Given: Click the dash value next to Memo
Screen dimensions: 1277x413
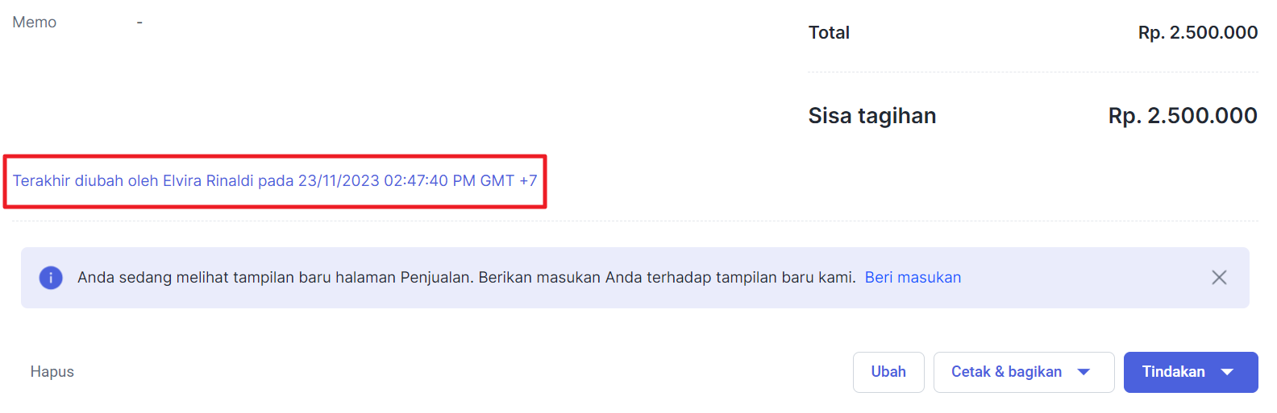Looking at the screenshot, I should point(139,23).
